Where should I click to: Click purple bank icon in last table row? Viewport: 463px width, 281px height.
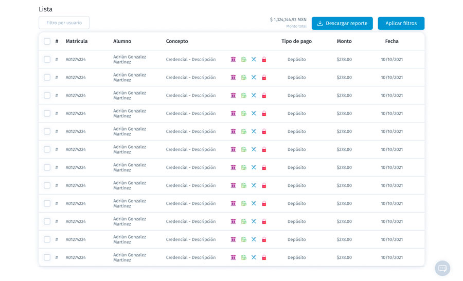(x=233, y=258)
